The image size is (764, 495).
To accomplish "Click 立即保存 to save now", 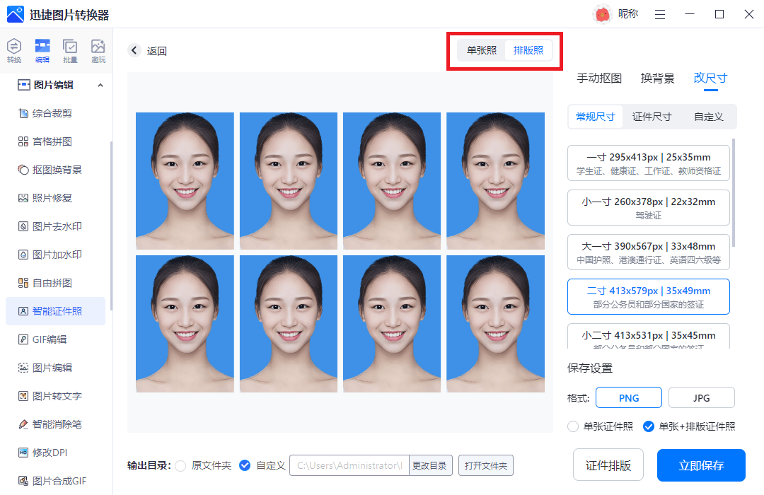I will [701, 465].
